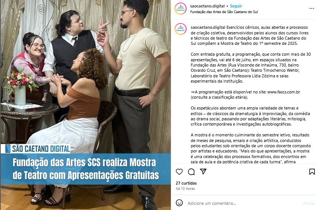Image resolution: width=316 pixels, height=210 pixels.
Task: Click the São Caetano Digital logo banner
Action: tap(38, 149)
